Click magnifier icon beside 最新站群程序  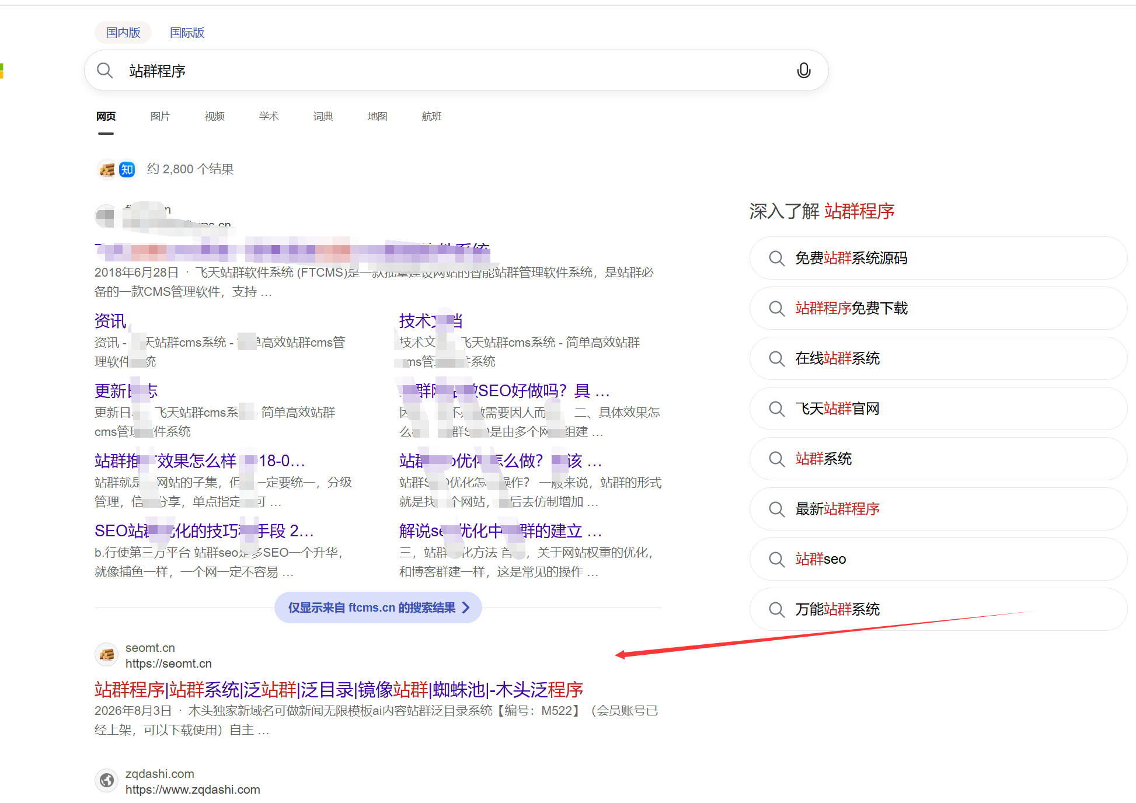(776, 509)
